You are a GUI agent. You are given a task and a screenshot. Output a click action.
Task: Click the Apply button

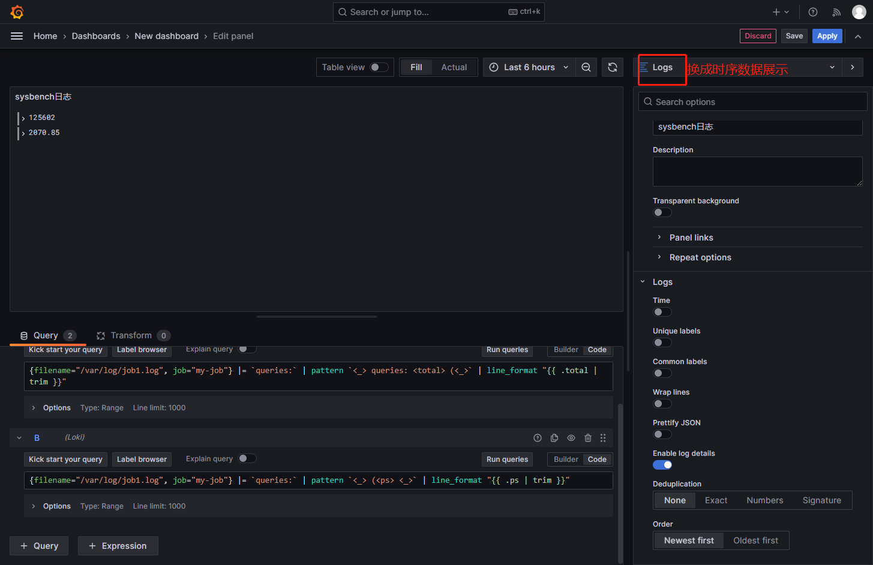click(x=827, y=36)
